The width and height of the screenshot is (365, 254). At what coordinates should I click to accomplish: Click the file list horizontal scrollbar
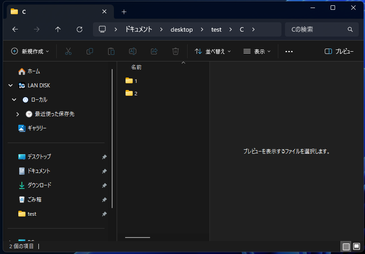click(138, 238)
